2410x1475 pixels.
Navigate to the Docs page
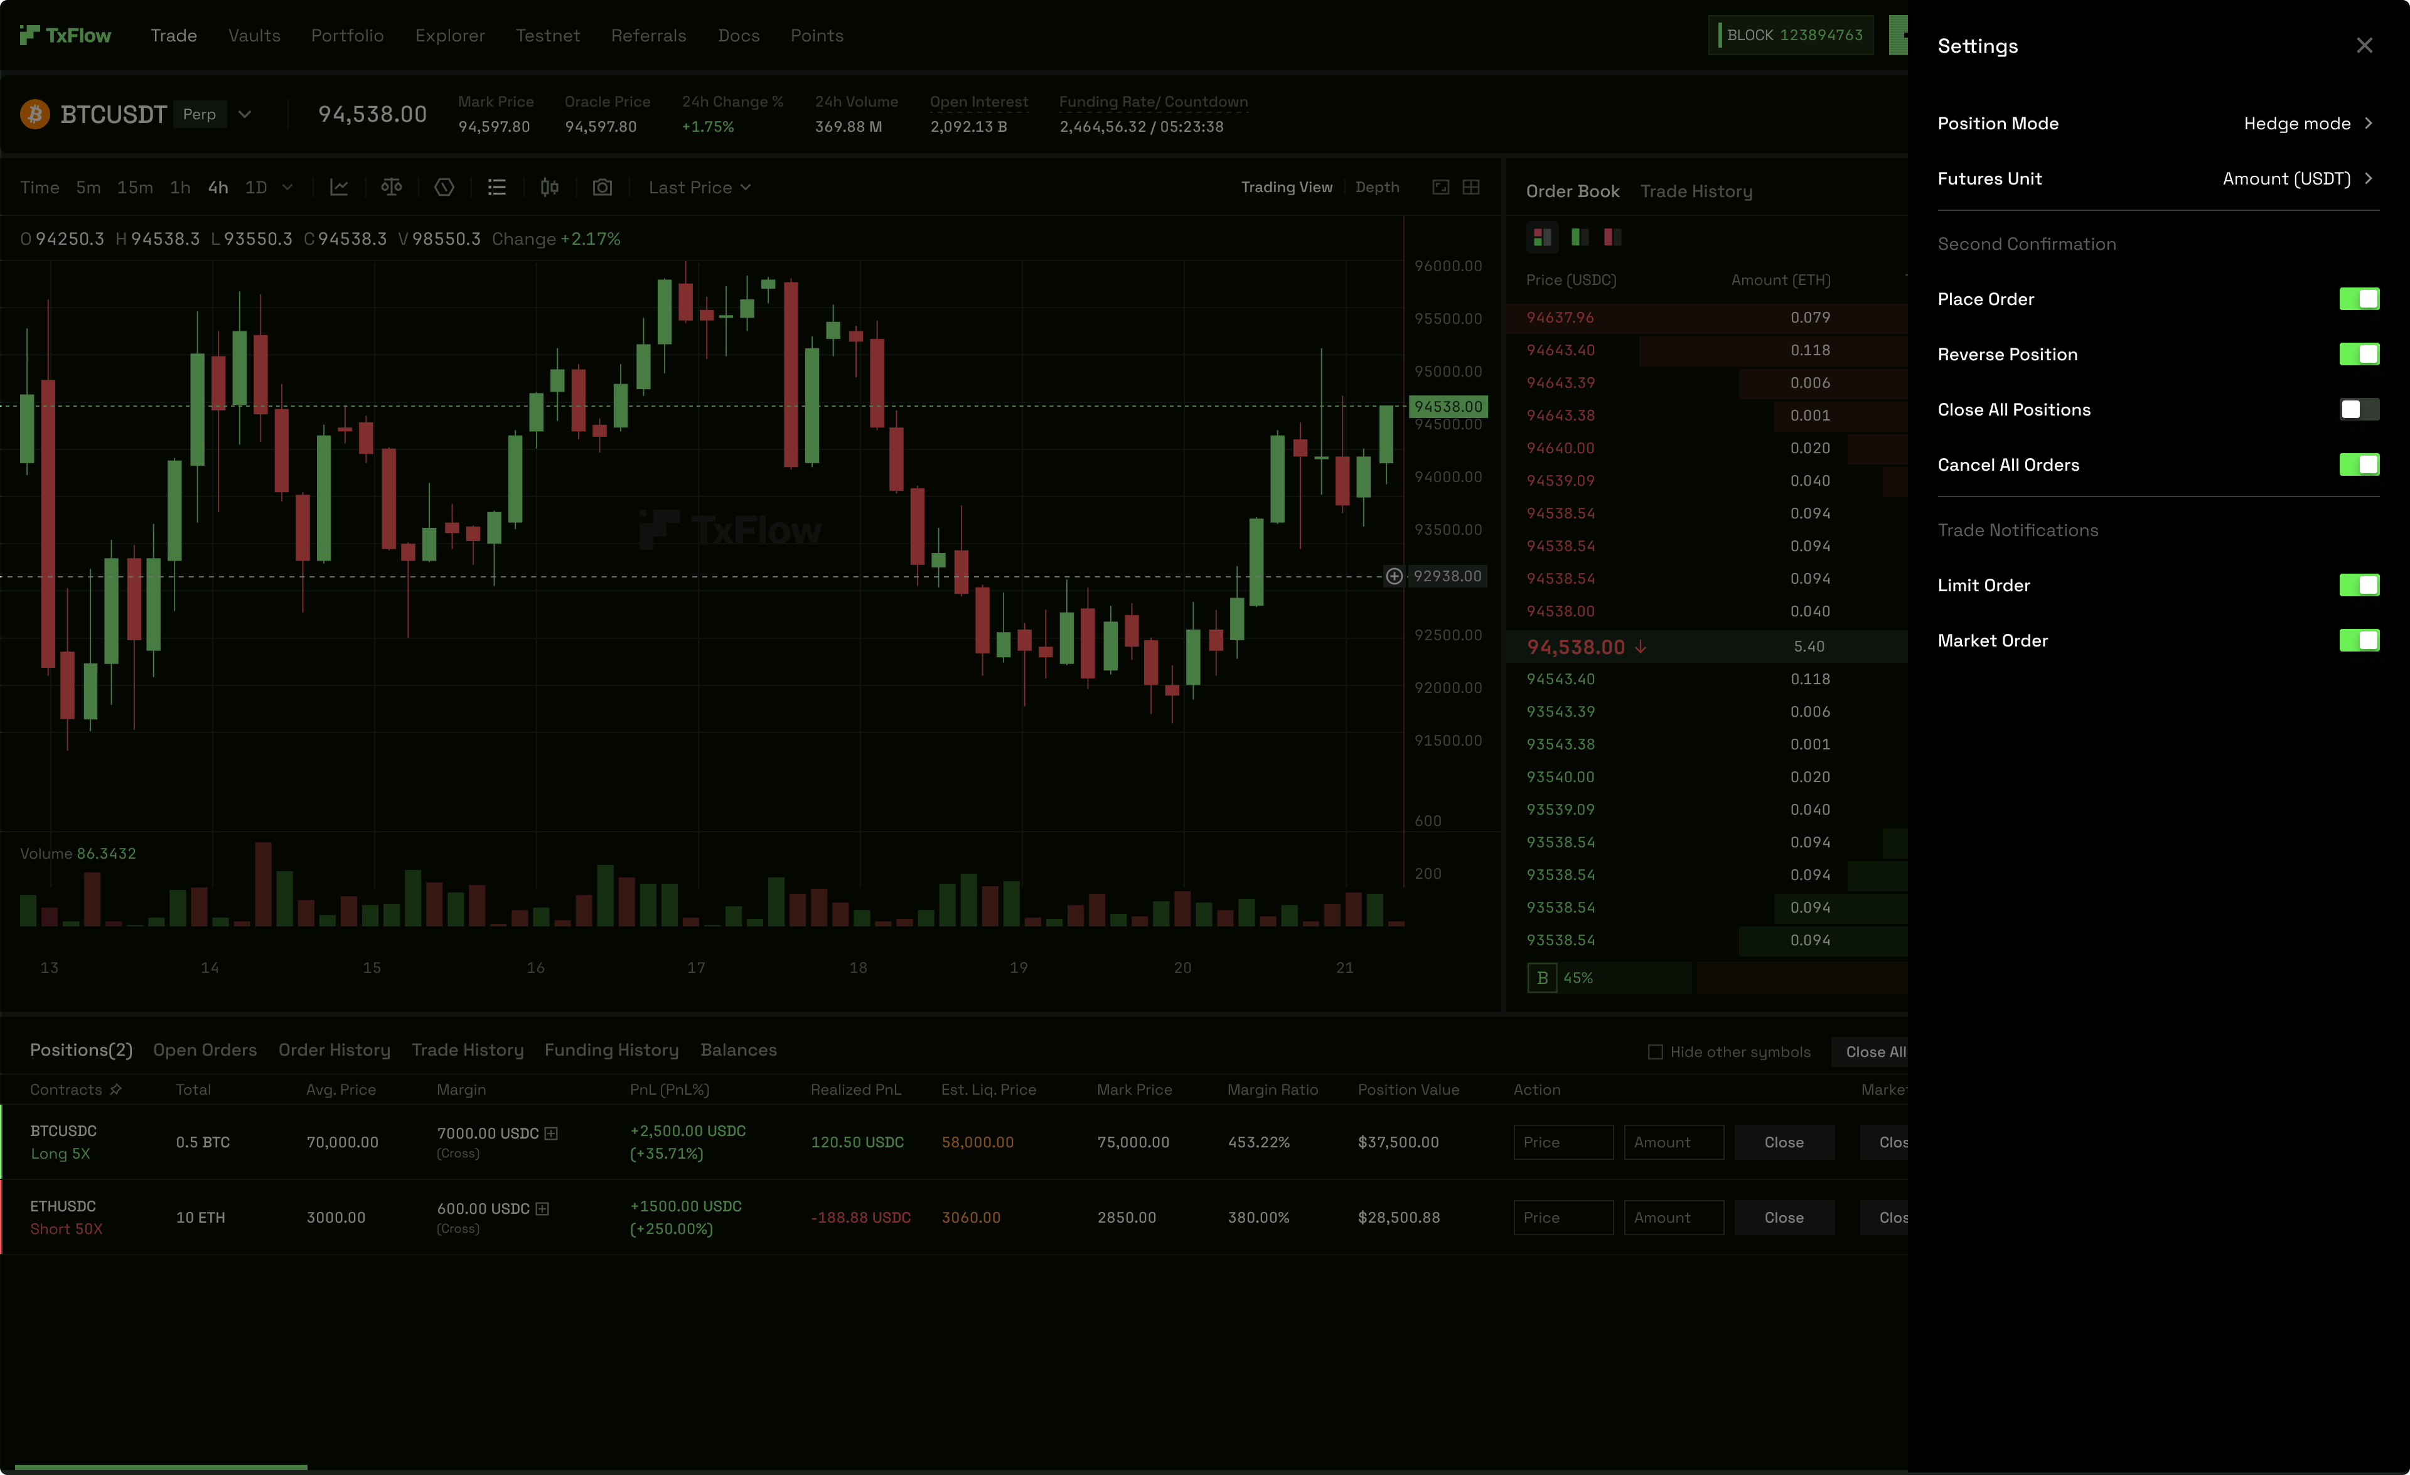tap(739, 35)
